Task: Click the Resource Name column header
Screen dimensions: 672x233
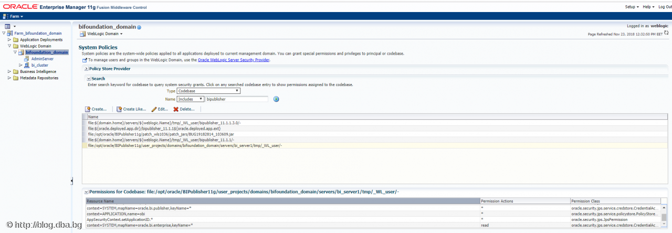Action: pyautogui.click(x=282, y=201)
